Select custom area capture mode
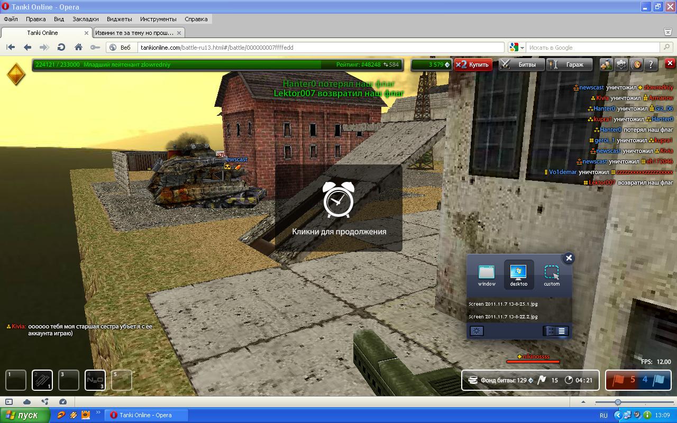 click(x=552, y=275)
